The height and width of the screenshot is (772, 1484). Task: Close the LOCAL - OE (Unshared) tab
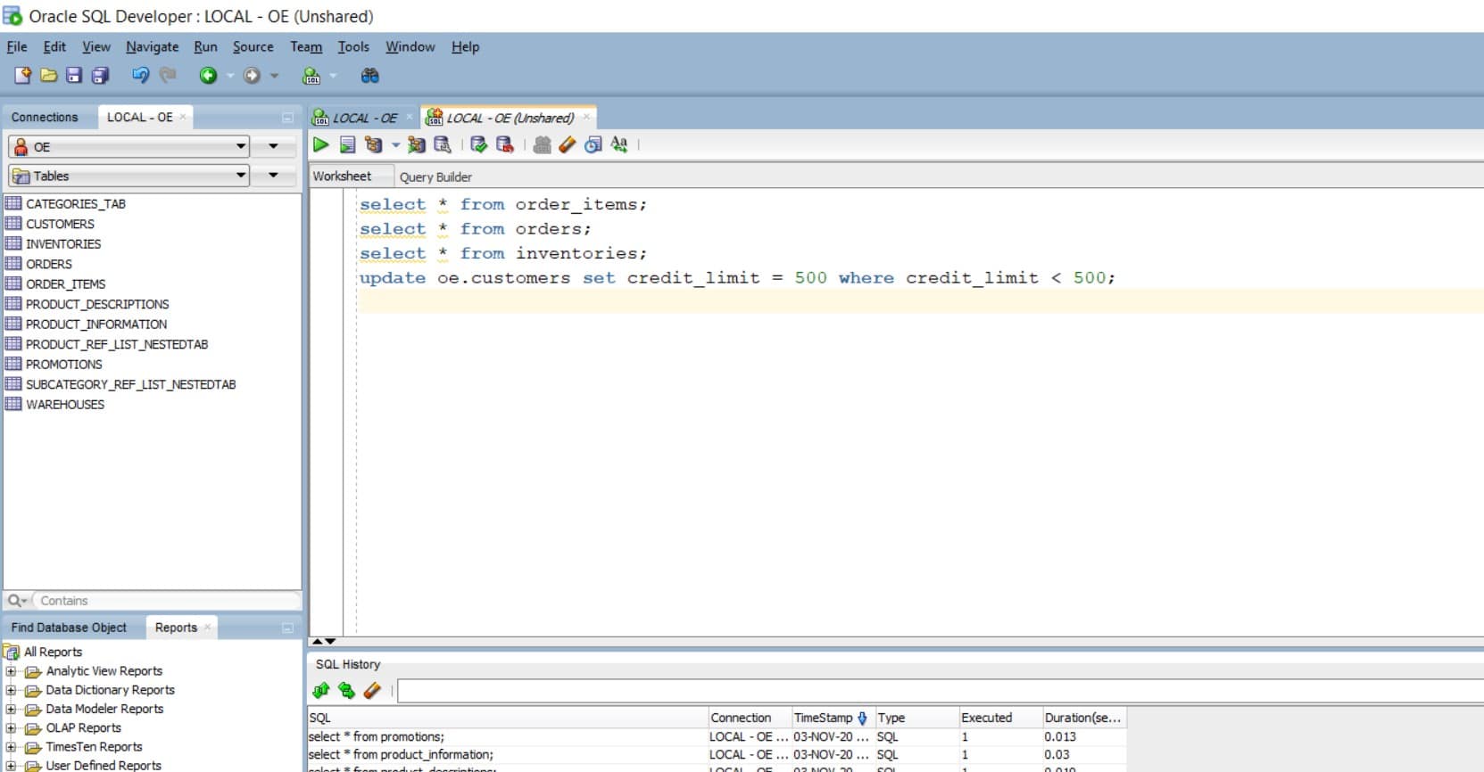pos(586,117)
